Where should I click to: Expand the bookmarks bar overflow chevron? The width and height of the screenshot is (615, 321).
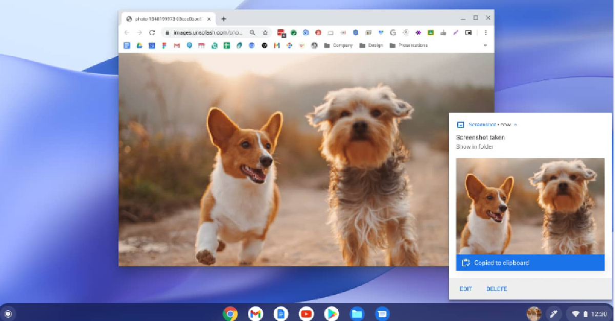[x=485, y=45]
